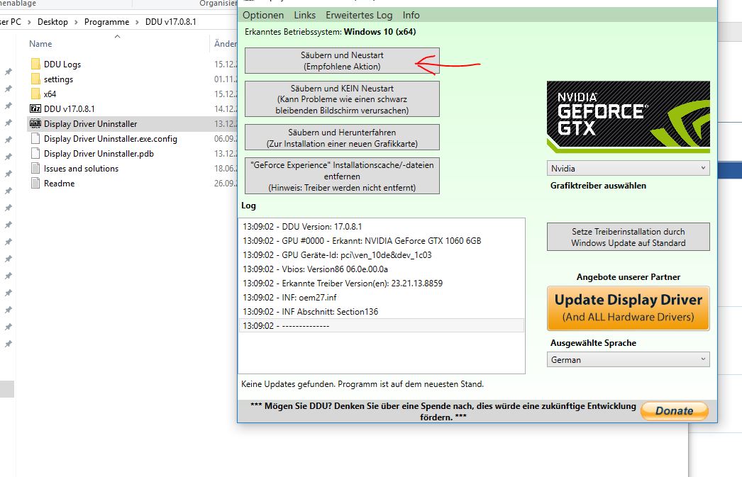The height and width of the screenshot is (477, 742).
Task: Open the Nvidia graphics driver dropdown
Action: pos(628,168)
